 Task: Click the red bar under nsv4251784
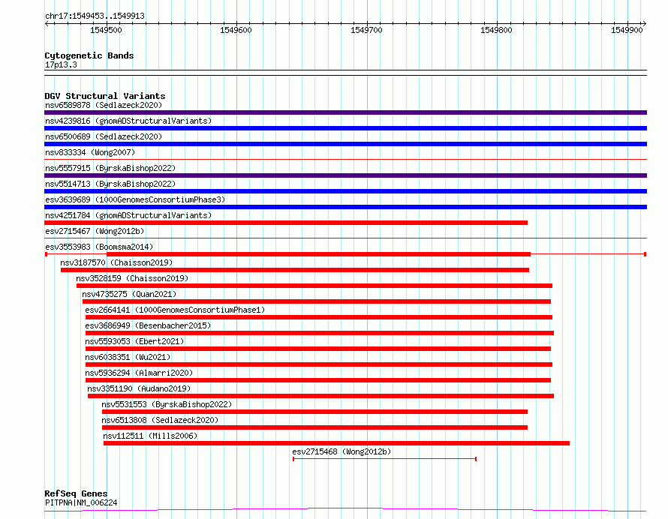tap(286, 223)
